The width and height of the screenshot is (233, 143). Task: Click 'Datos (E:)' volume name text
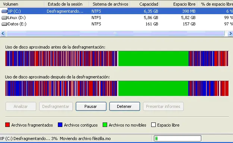[17, 24]
